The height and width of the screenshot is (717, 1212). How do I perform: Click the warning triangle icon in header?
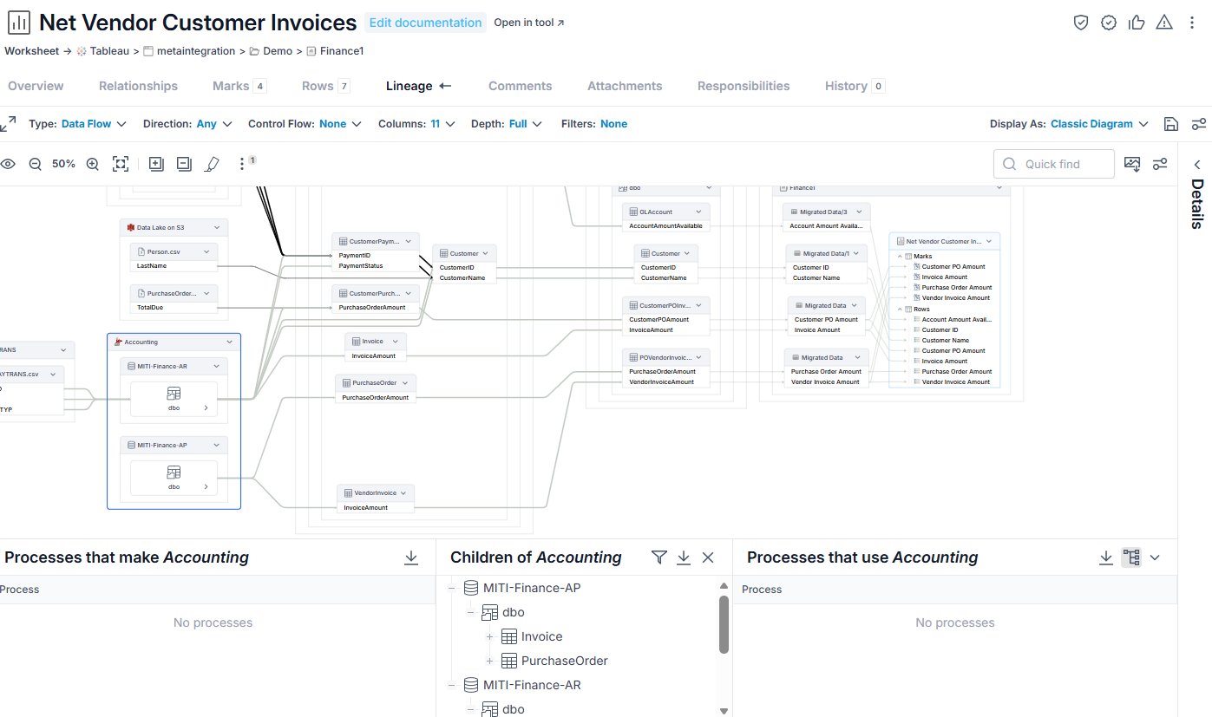click(x=1164, y=23)
